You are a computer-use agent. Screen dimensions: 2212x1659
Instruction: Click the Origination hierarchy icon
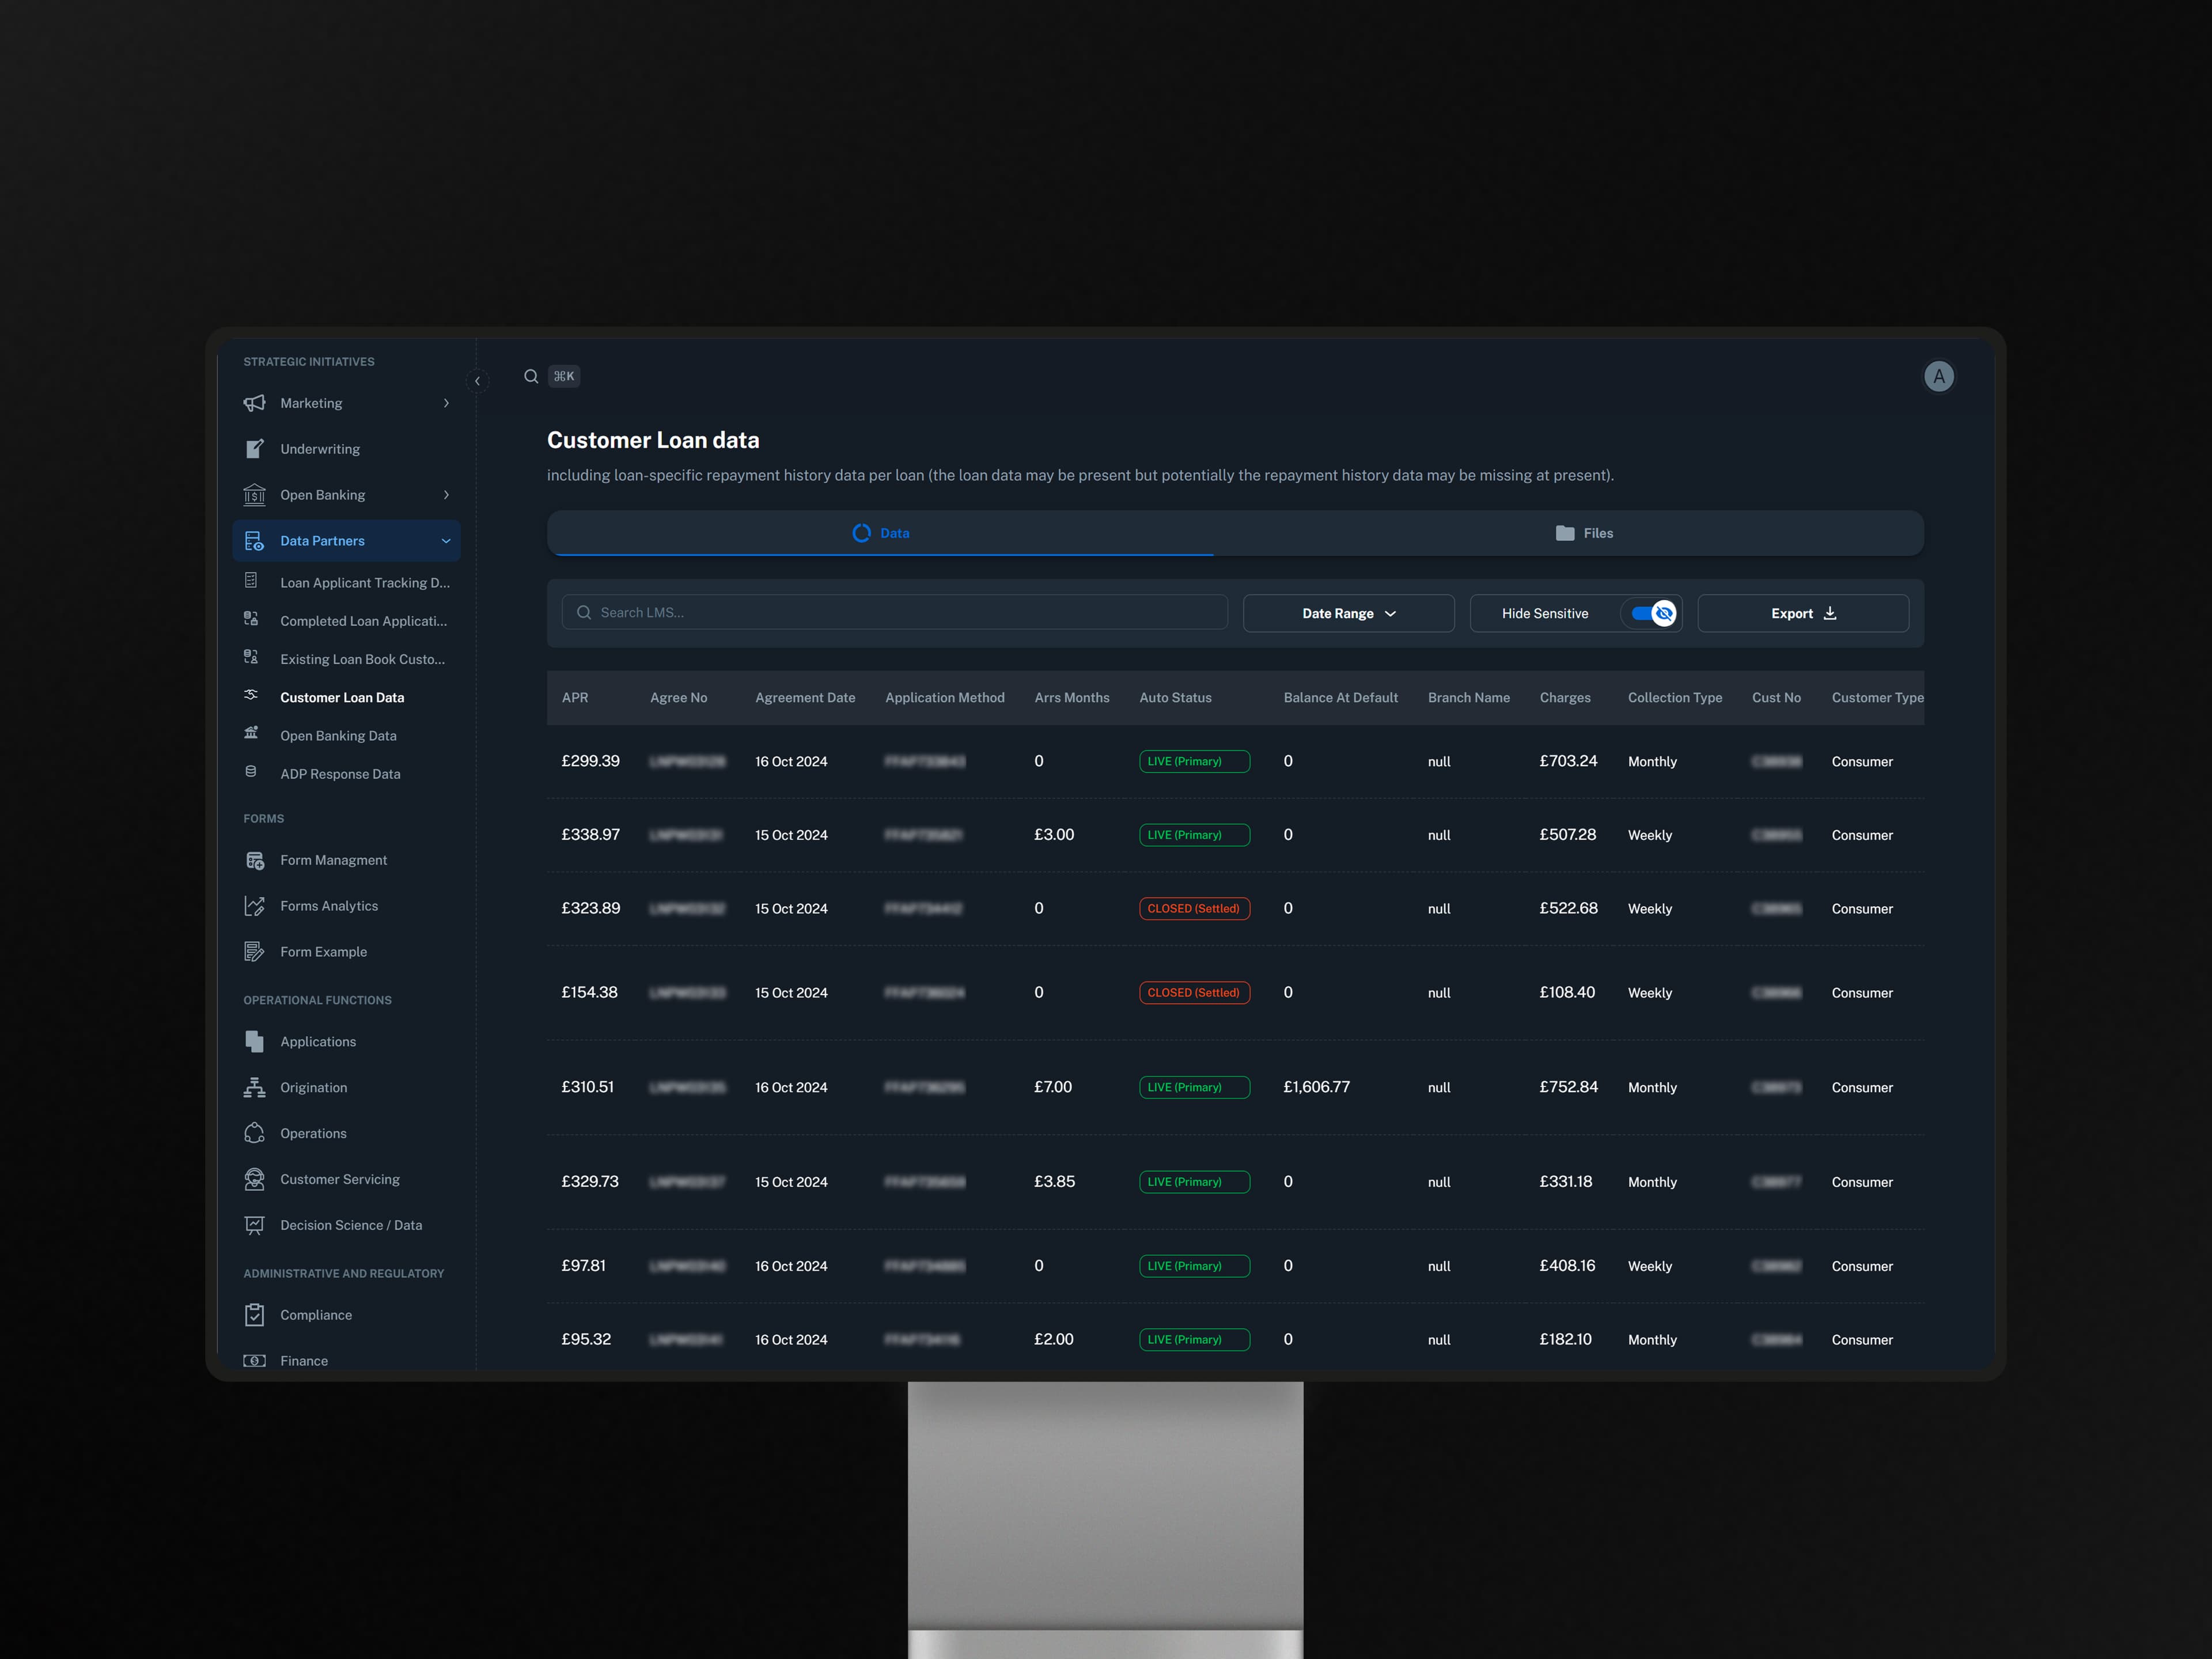click(x=254, y=1087)
